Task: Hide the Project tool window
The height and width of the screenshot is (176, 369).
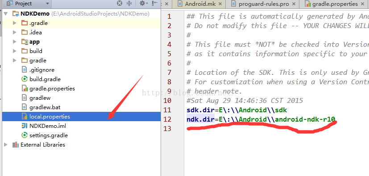Action: point(155,3)
